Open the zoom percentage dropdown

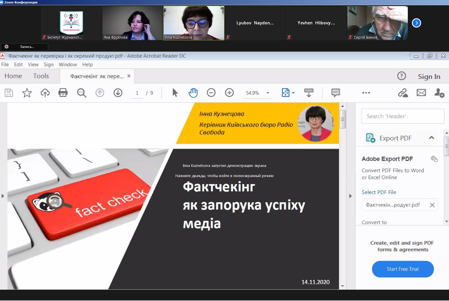tap(268, 93)
